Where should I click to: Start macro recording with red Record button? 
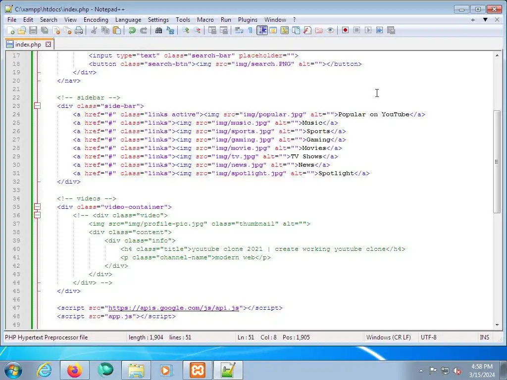[345, 30]
